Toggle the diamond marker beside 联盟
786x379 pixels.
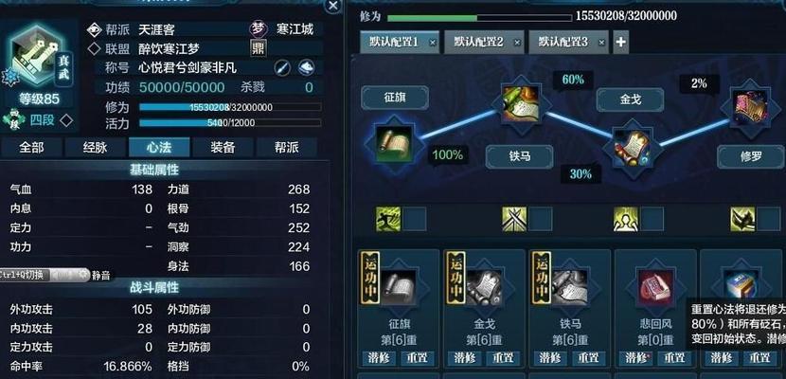[94, 48]
